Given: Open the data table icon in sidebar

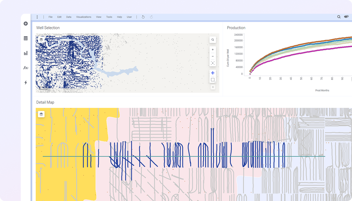Looking at the screenshot, I should (x=26, y=38).
